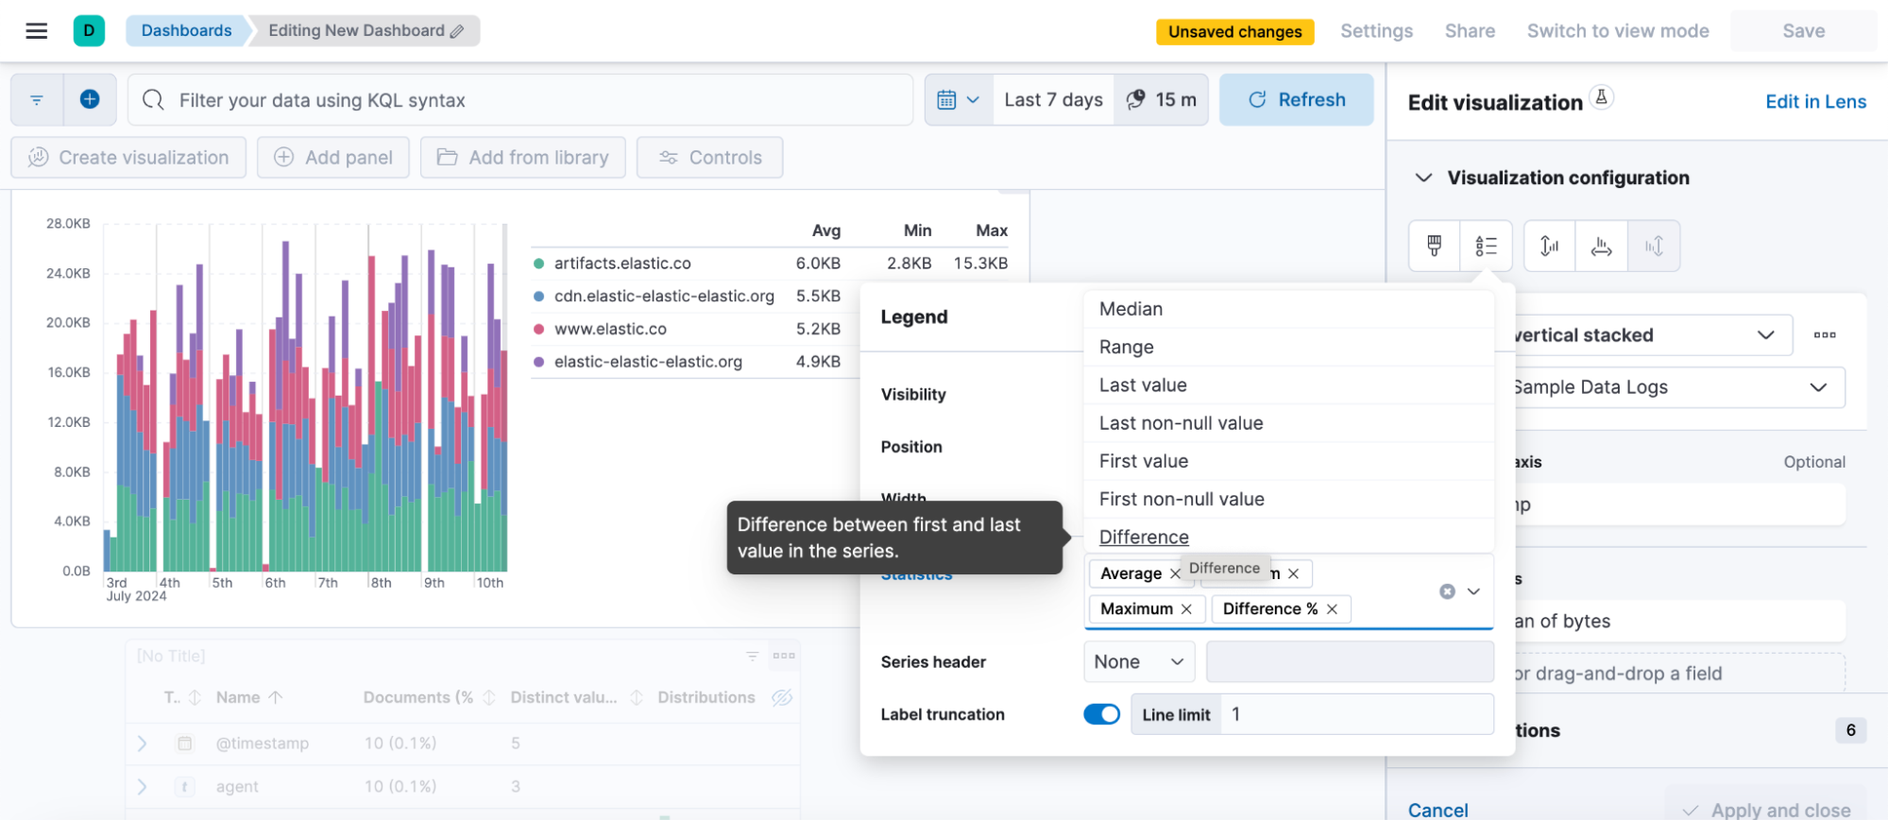Collapse the Visualization configuration section

click(1423, 178)
